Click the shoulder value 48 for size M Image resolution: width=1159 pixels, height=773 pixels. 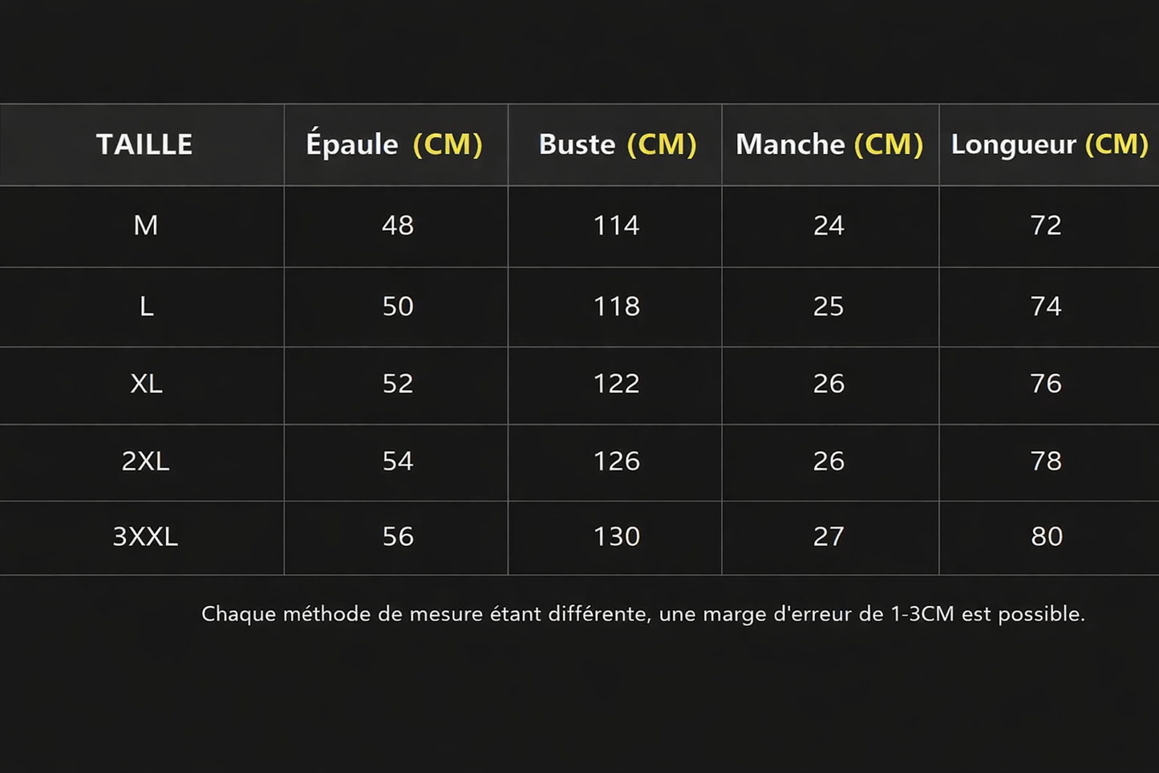[x=398, y=226]
